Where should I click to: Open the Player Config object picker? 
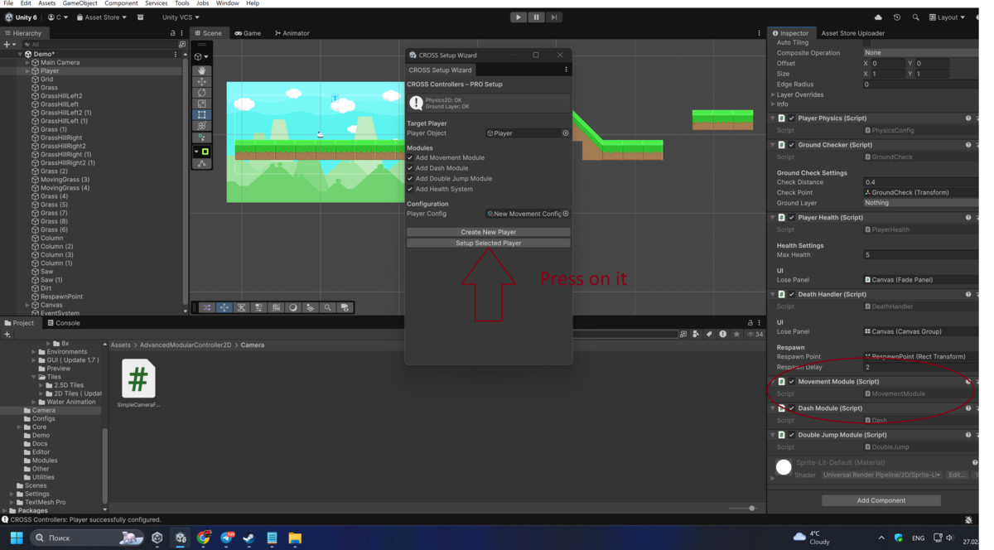566,214
